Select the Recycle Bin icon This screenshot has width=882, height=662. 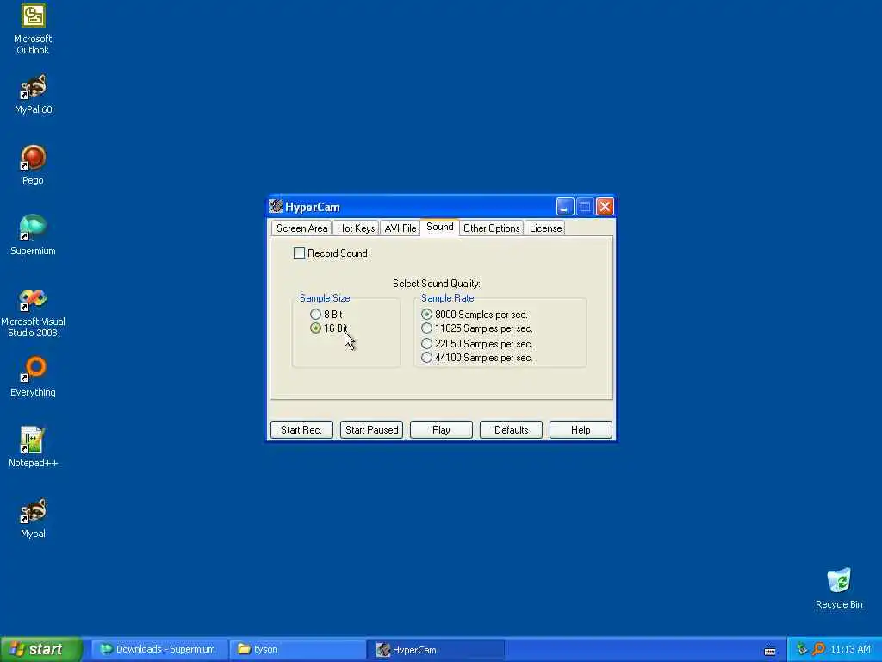click(839, 589)
